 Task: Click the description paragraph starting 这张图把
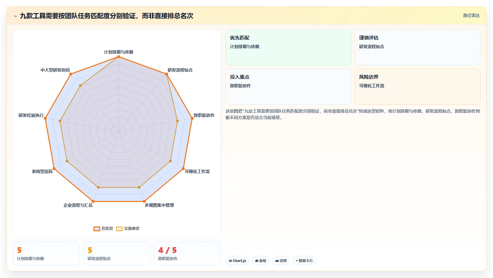pos(353,114)
